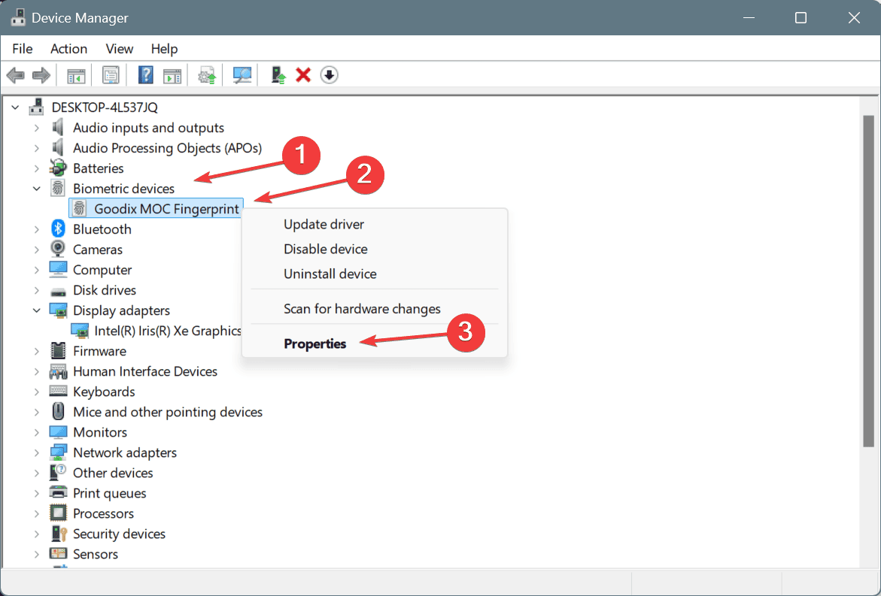The width and height of the screenshot is (881, 596).
Task: Click the Security devices key icon
Action: pos(58,533)
